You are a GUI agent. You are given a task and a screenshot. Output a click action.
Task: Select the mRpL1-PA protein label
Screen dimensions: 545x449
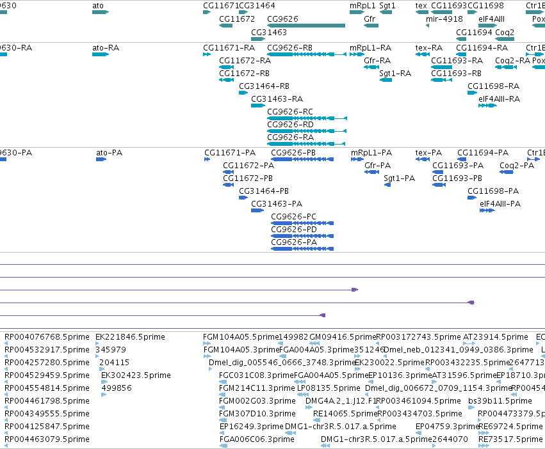(371, 153)
